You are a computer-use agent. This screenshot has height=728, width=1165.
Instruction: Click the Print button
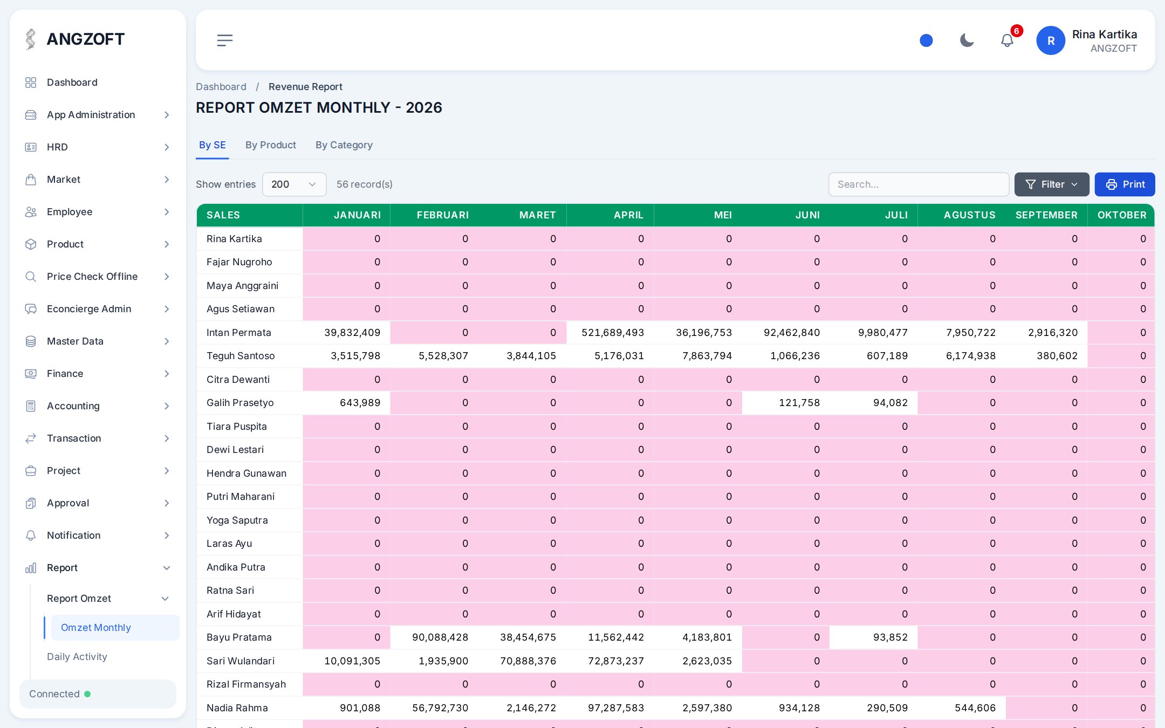pos(1125,184)
